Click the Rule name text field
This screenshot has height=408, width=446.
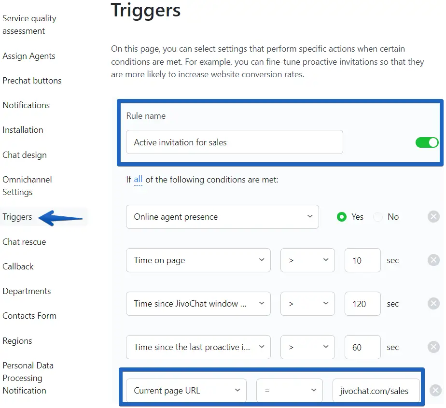click(x=235, y=142)
